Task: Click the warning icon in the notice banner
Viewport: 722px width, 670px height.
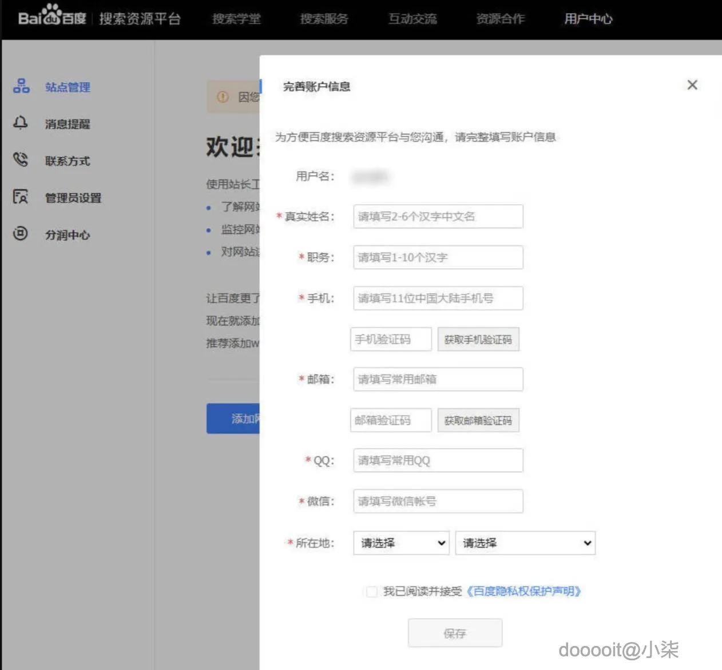Action: [x=222, y=97]
